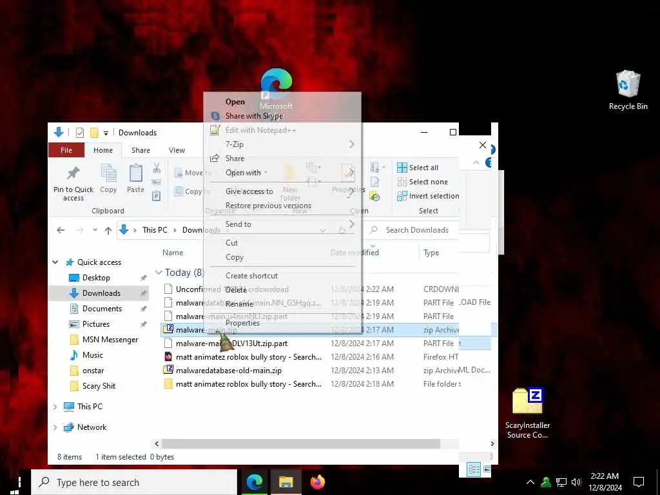Collapse the Quick access tree node
This screenshot has height=495, width=660.
click(55, 262)
